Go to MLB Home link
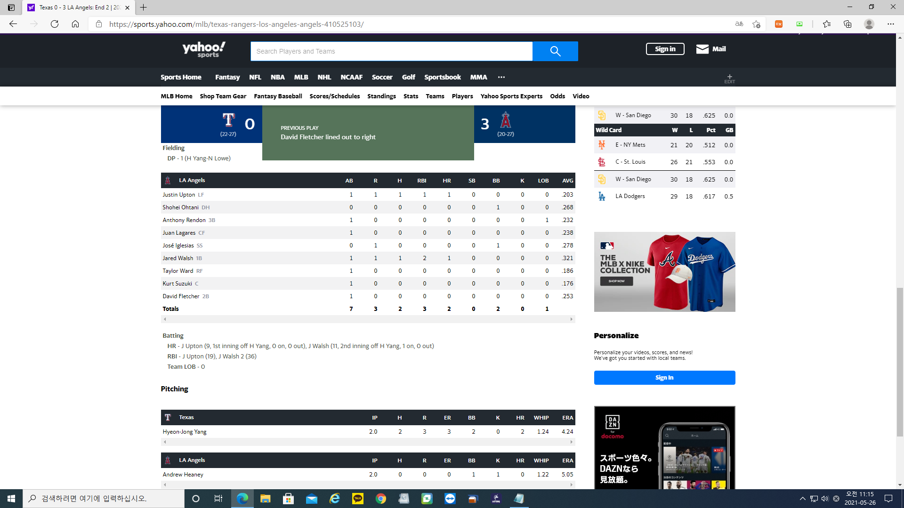 pos(177,96)
